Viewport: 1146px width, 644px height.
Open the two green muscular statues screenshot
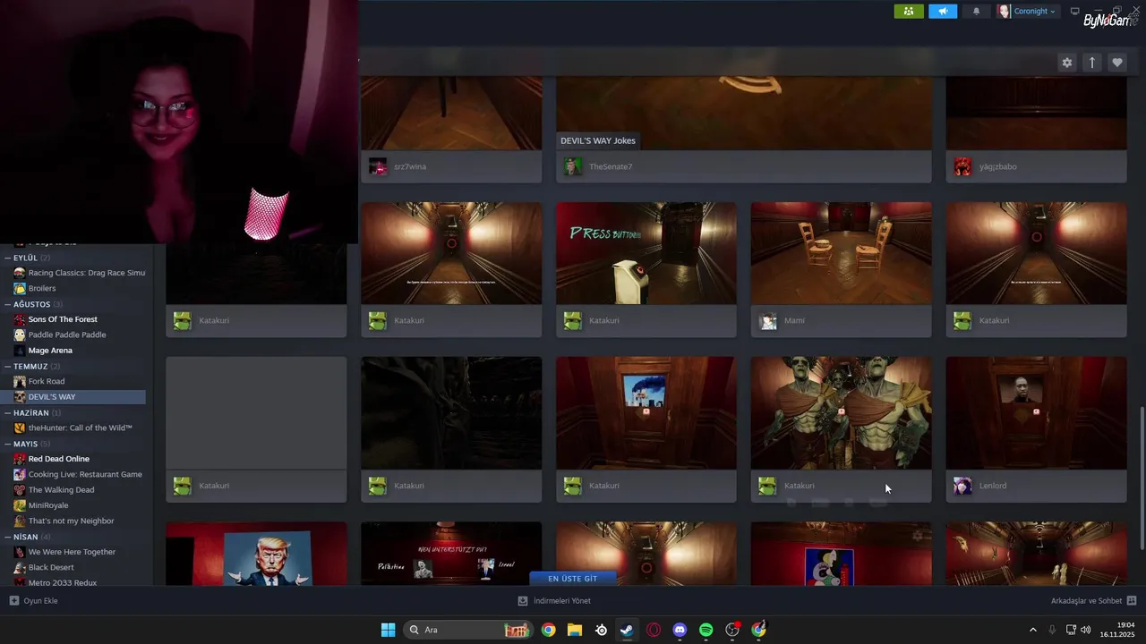[841, 412]
